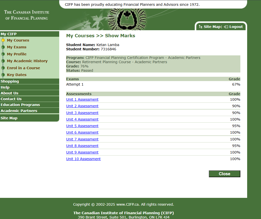The image size is (261, 219).
Task: Click the Retirement Planning Course line
Action: 116,62
